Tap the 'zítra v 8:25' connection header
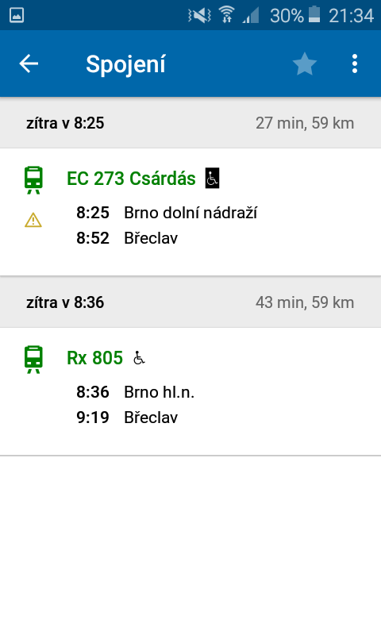381x635 pixels. 65,123
